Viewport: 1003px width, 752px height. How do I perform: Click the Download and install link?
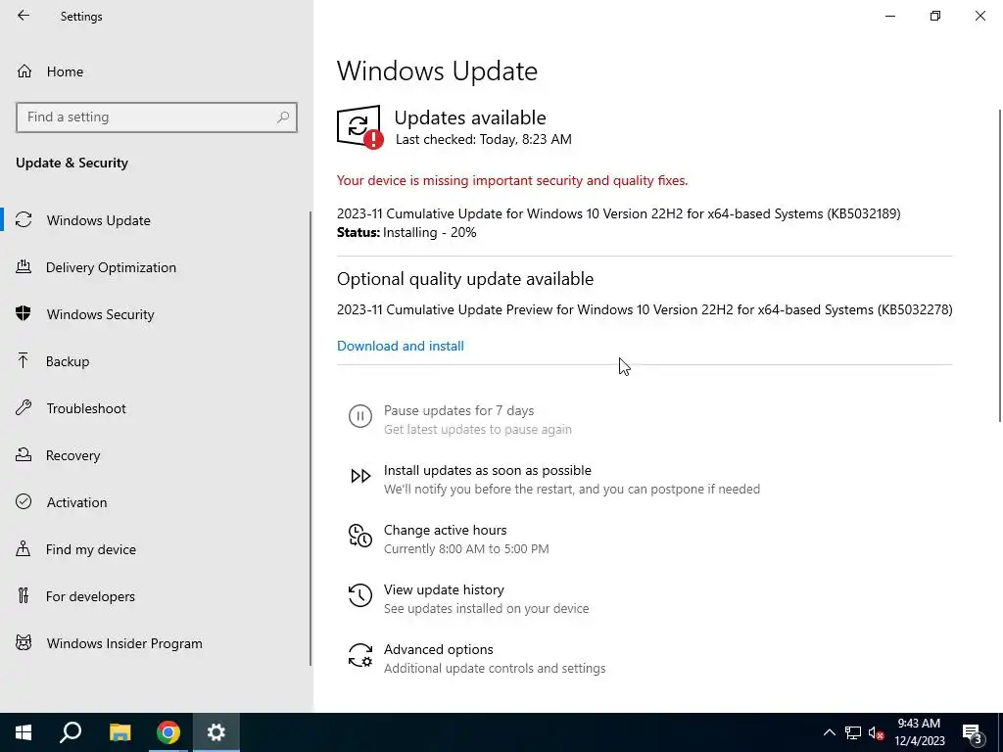(401, 346)
